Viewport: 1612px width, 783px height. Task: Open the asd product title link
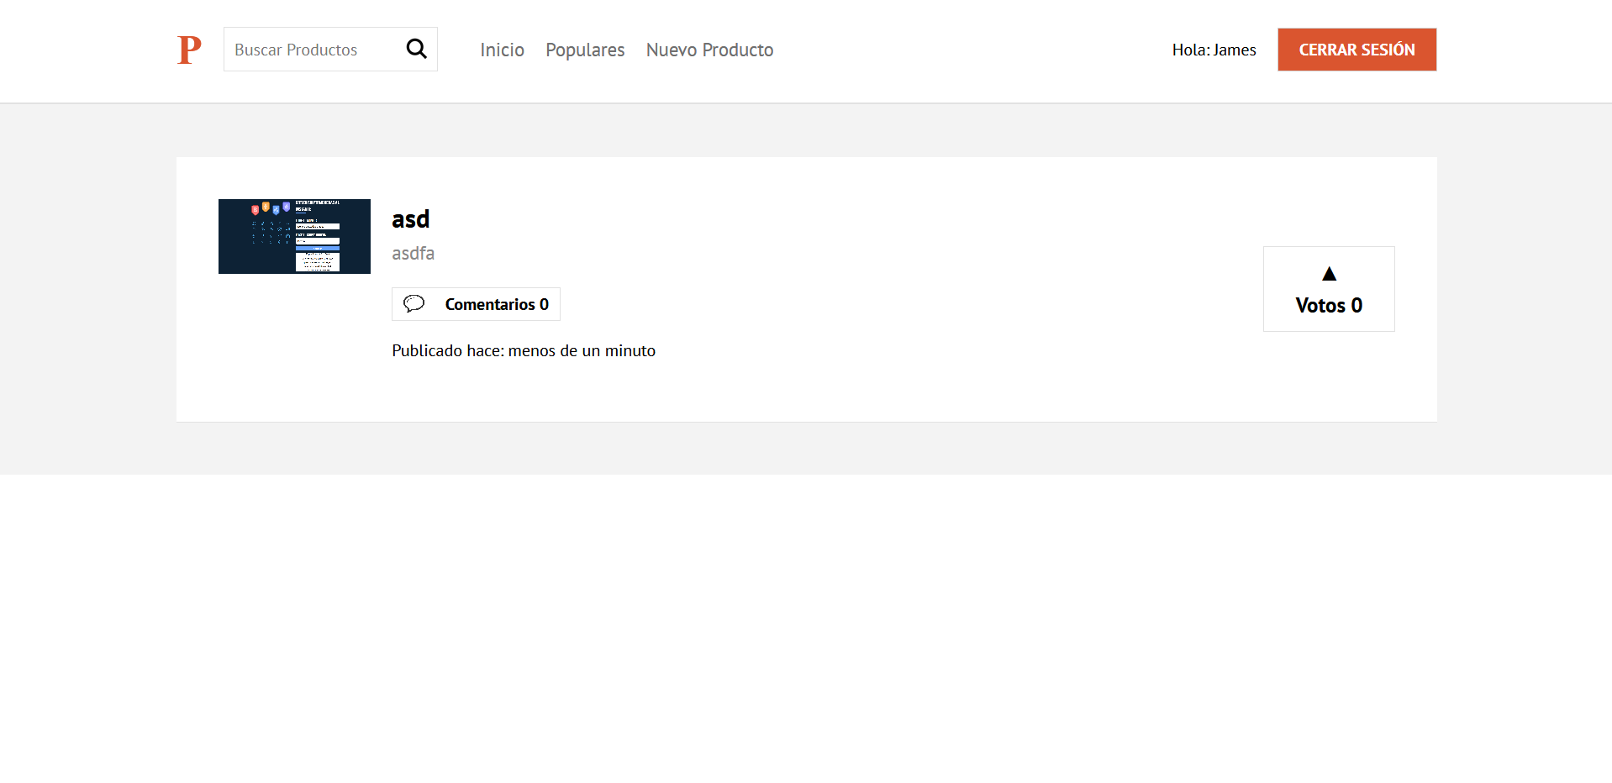pos(410,219)
